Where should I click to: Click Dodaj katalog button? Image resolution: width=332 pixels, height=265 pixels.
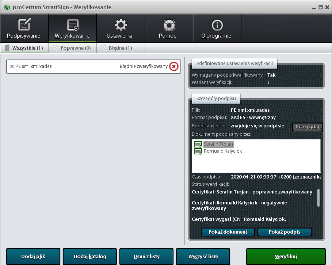point(90,257)
